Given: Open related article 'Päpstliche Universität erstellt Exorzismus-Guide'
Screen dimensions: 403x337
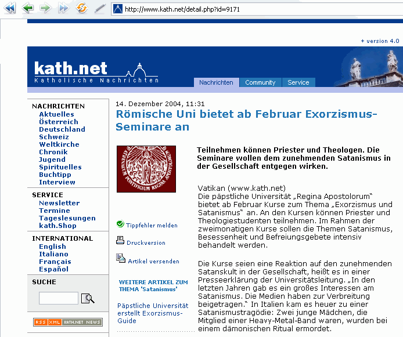Looking at the screenshot, I should [x=153, y=313].
